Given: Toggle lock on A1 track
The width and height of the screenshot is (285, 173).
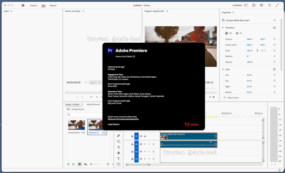Looking at the screenshot, I should coord(132,144).
